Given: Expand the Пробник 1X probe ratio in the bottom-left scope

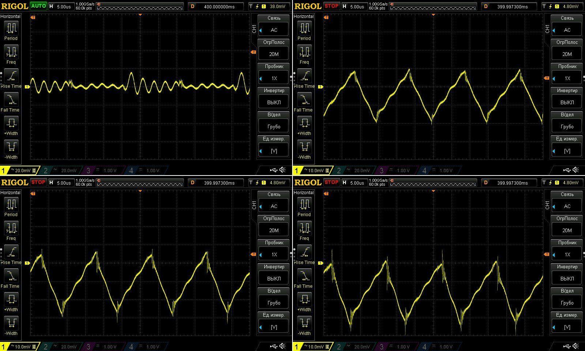Looking at the screenshot, I should (x=274, y=254).
